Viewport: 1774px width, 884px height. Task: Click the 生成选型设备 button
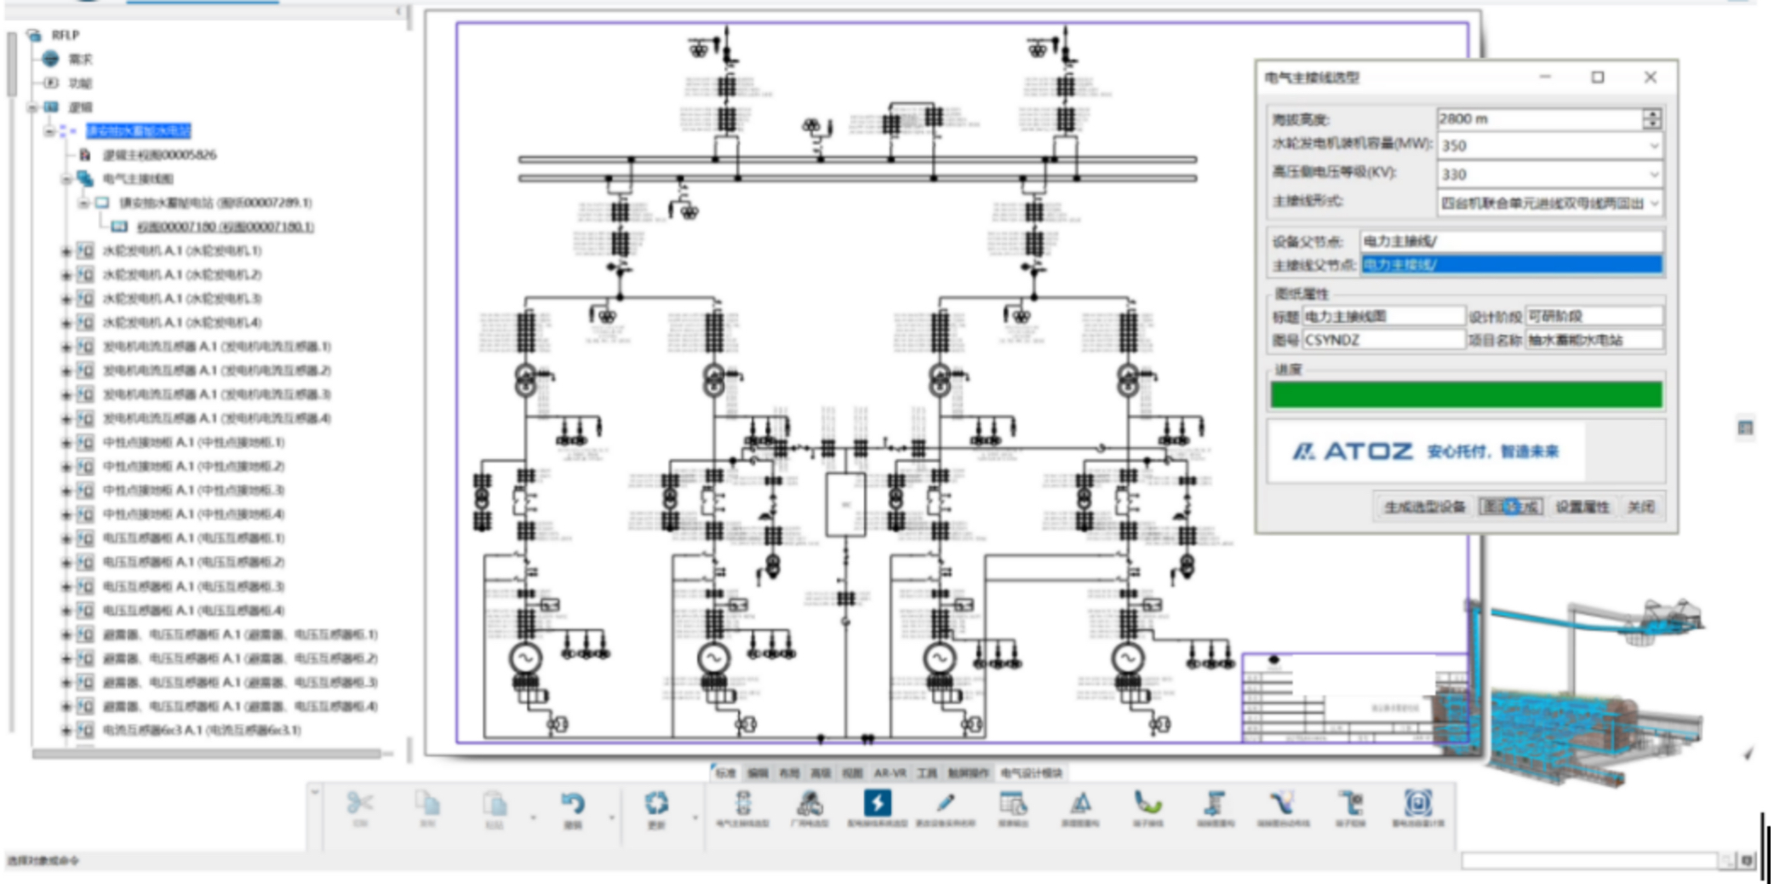coord(1424,508)
